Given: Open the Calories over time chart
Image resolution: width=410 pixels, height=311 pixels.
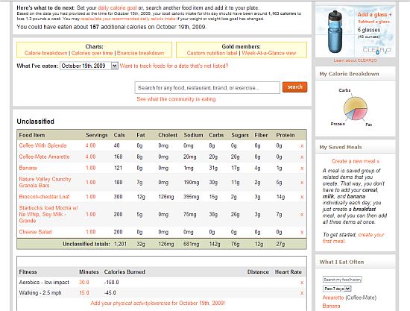Looking at the screenshot, I should point(92,53).
